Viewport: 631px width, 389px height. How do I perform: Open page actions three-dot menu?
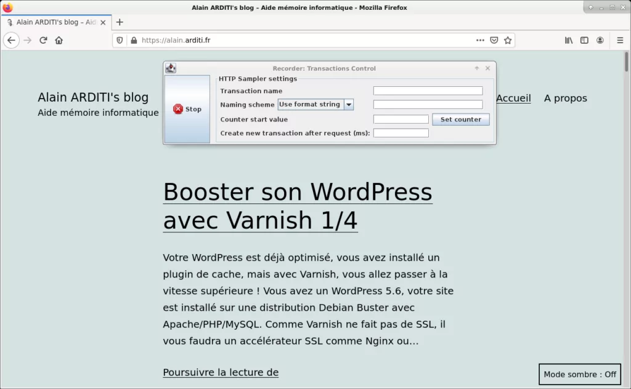[480, 40]
